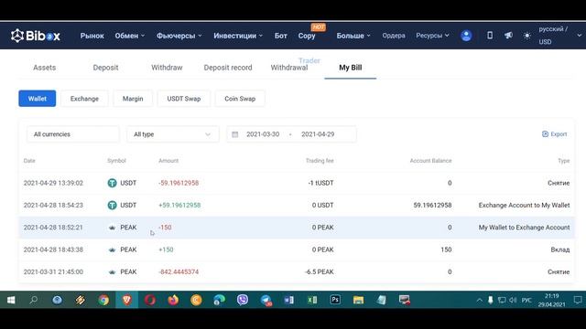Click the РУС keyboard language indicator
Image resolution: width=586 pixels, height=329 pixels.
526,301
